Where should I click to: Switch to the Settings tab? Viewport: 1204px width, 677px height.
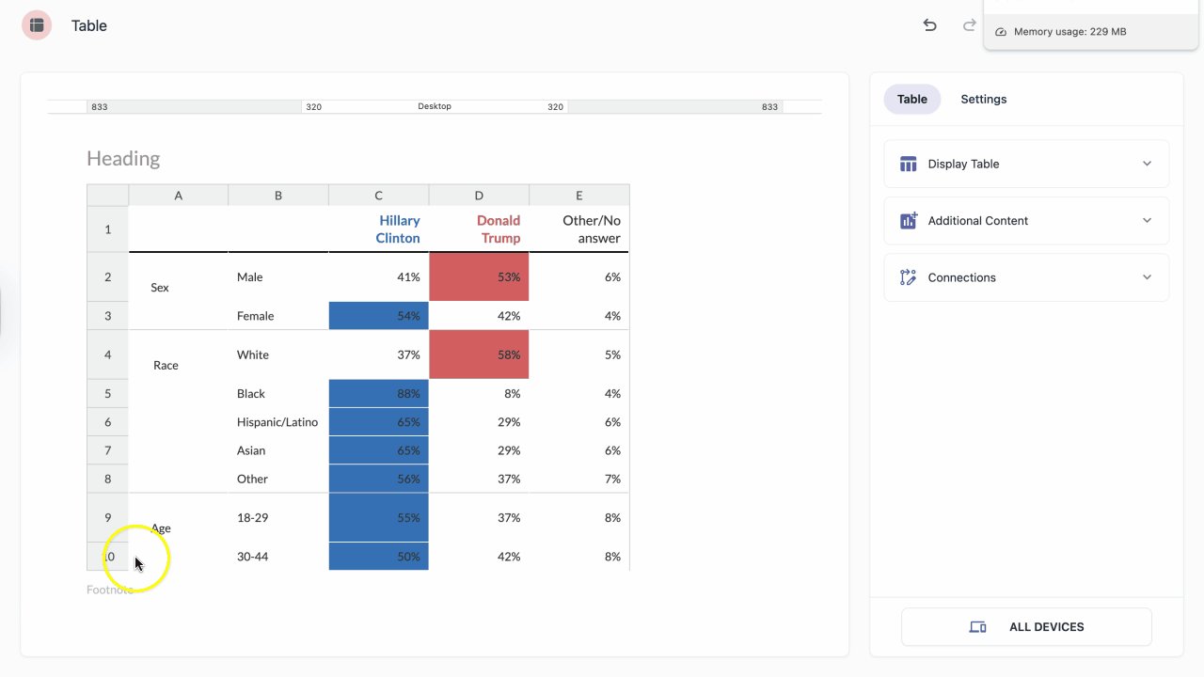pyautogui.click(x=983, y=99)
